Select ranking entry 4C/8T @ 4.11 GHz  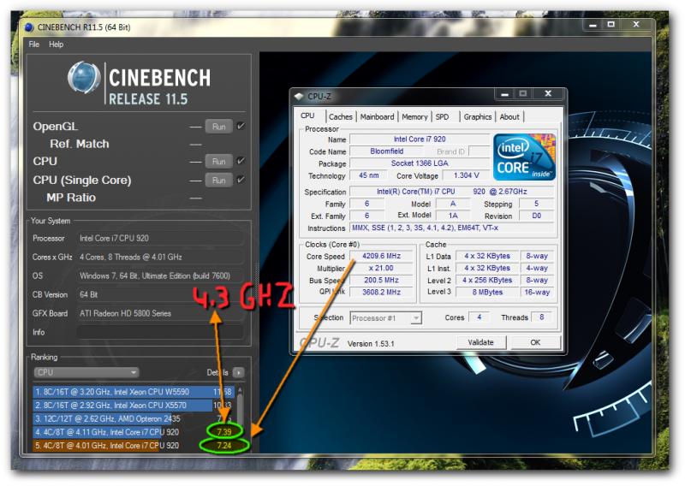(134, 432)
